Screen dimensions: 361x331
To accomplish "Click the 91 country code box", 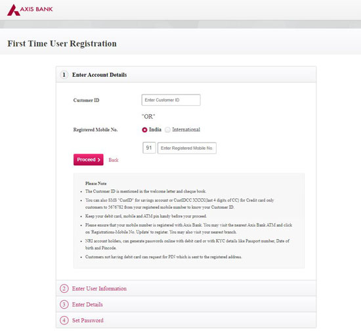I will [x=149, y=148].
